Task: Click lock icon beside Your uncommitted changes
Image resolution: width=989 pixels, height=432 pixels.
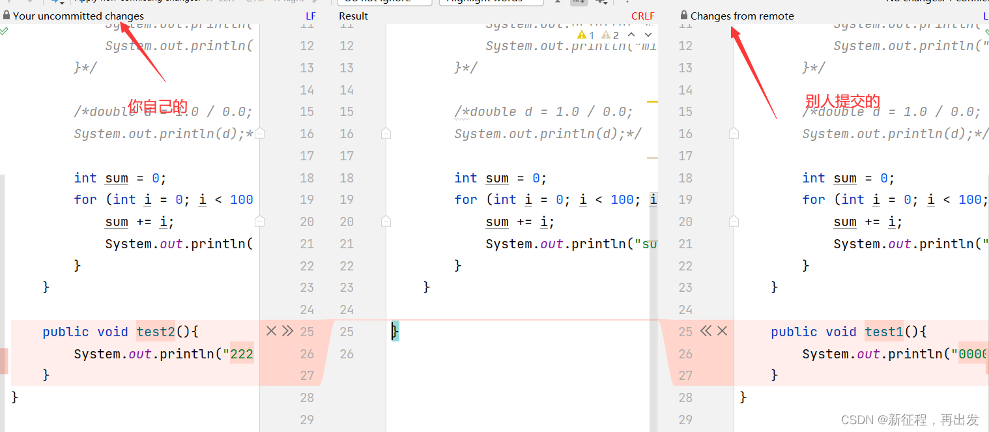Action: coord(7,15)
